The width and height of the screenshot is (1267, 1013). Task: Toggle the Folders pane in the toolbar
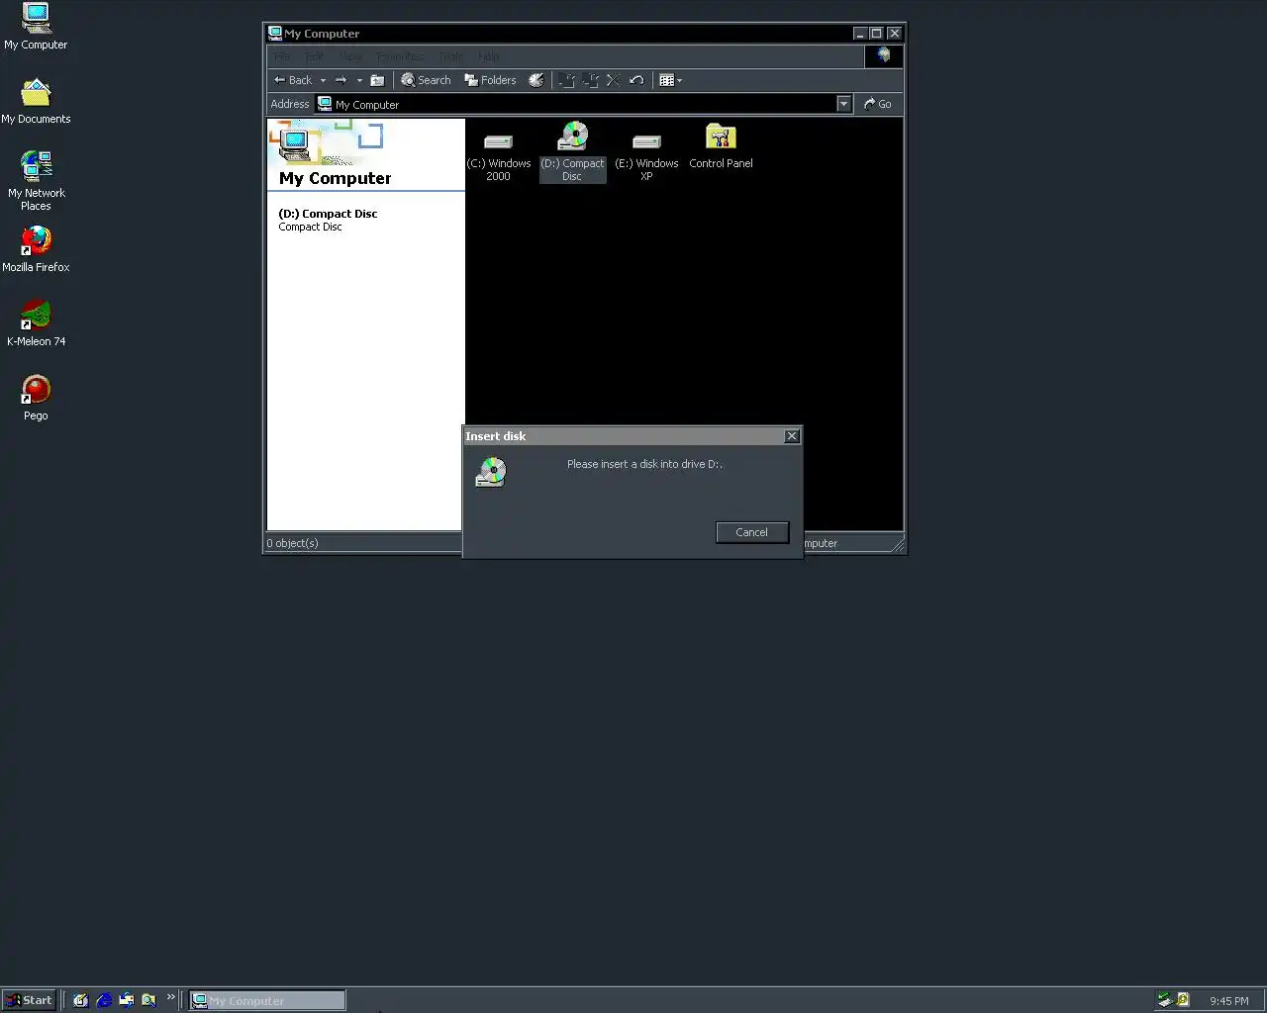(490, 80)
